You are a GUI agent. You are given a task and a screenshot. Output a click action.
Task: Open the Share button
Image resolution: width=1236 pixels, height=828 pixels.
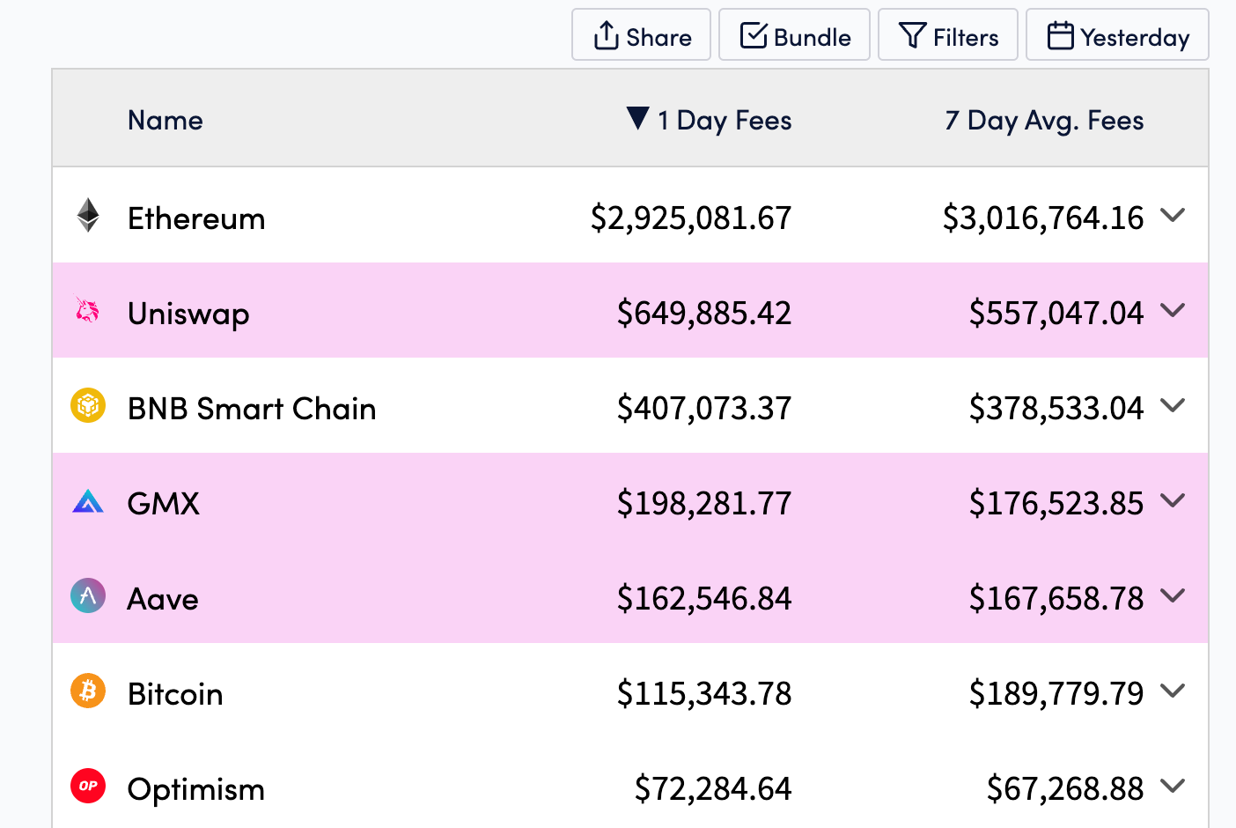pyautogui.click(x=641, y=35)
